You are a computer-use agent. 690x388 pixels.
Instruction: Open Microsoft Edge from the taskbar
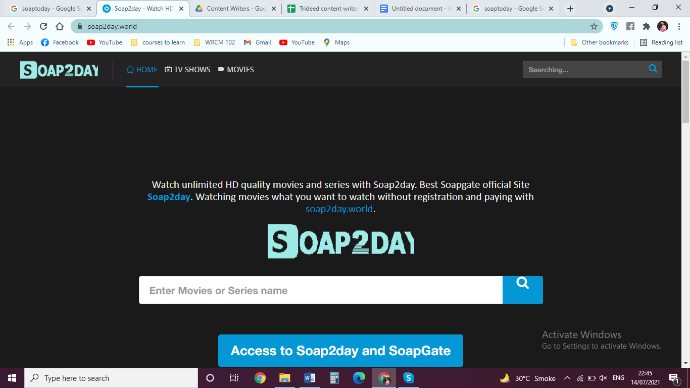click(359, 378)
